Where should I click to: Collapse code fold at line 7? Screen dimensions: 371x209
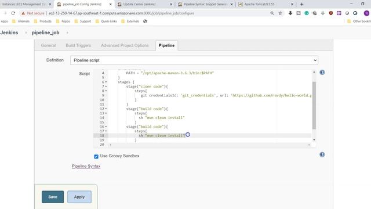point(106,87)
